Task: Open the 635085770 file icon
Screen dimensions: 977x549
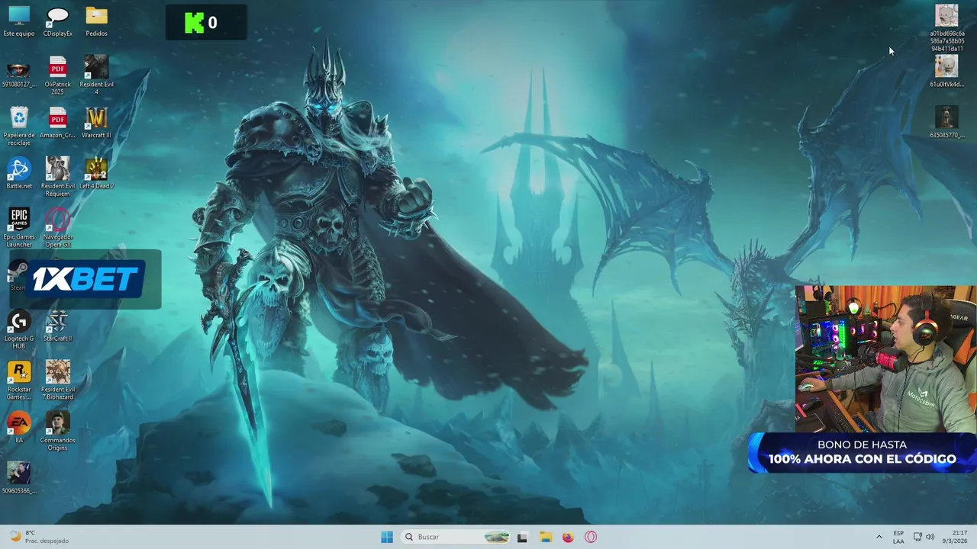Action: click(x=946, y=123)
